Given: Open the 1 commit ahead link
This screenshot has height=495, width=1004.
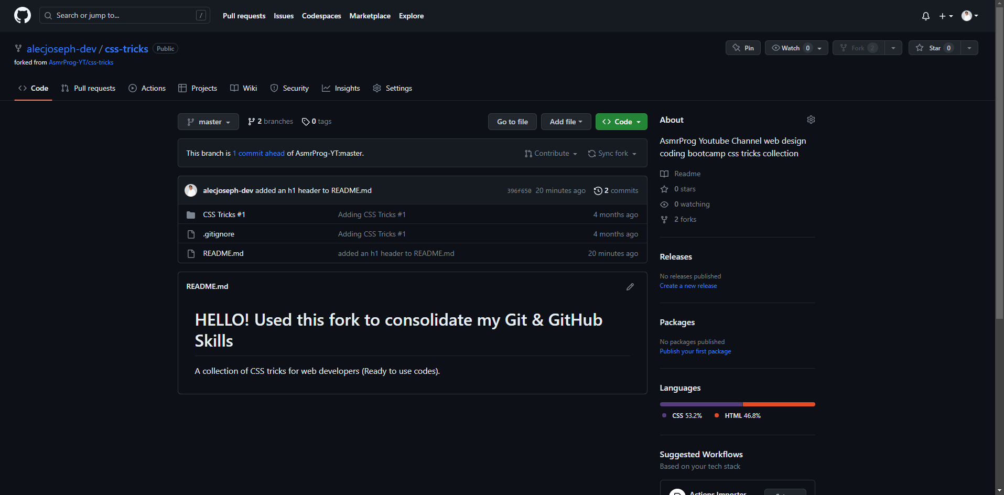Looking at the screenshot, I should 258,153.
